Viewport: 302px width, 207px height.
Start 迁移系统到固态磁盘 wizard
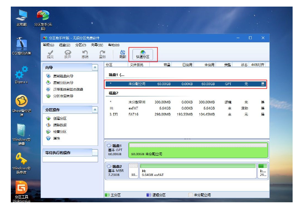click(64, 89)
